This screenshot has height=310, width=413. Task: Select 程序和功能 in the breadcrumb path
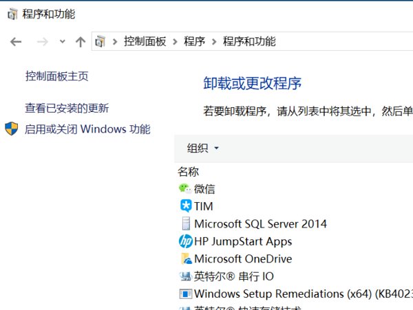tap(249, 41)
